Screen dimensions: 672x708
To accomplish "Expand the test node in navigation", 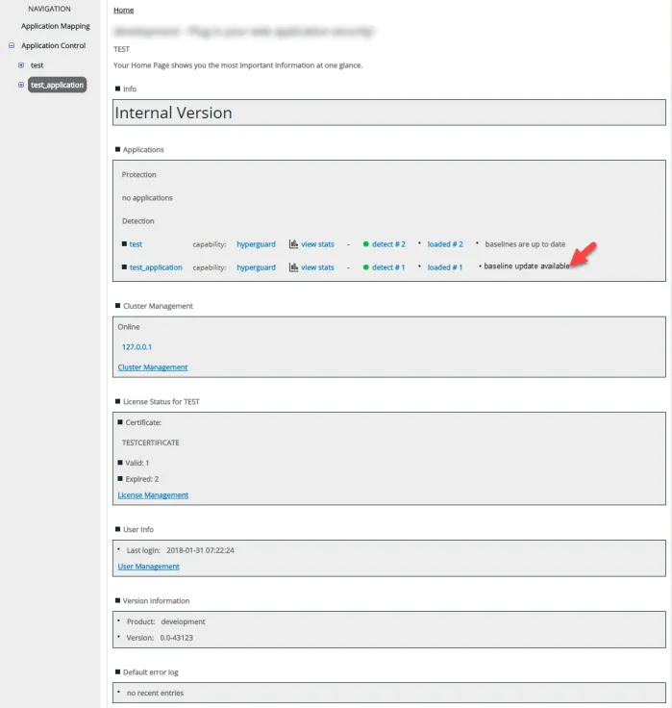I will pos(21,65).
